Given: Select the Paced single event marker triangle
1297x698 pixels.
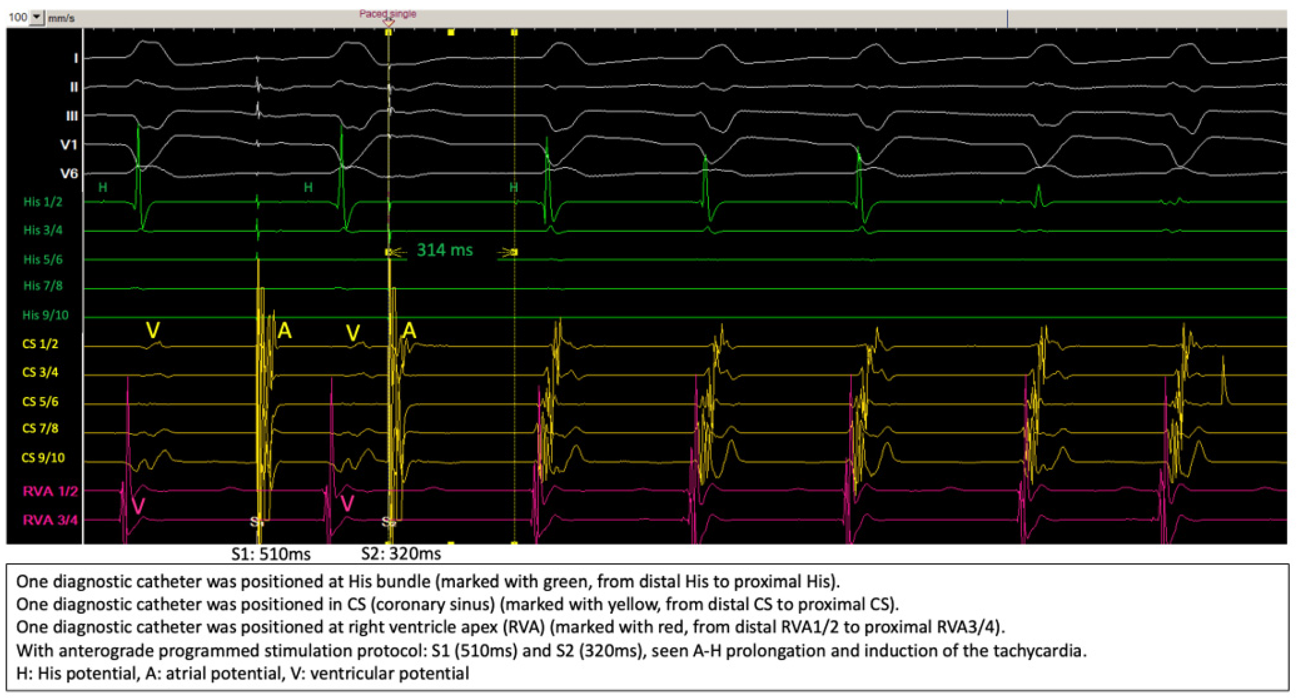Looking at the screenshot, I should point(388,23).
